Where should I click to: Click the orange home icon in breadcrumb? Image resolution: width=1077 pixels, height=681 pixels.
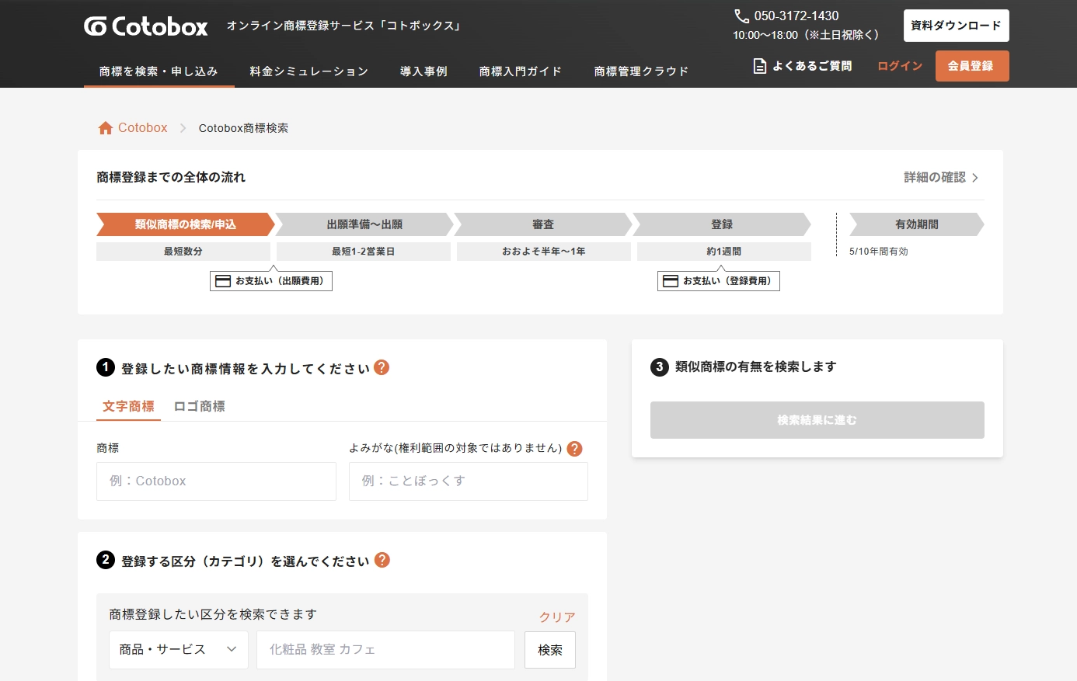106,128
